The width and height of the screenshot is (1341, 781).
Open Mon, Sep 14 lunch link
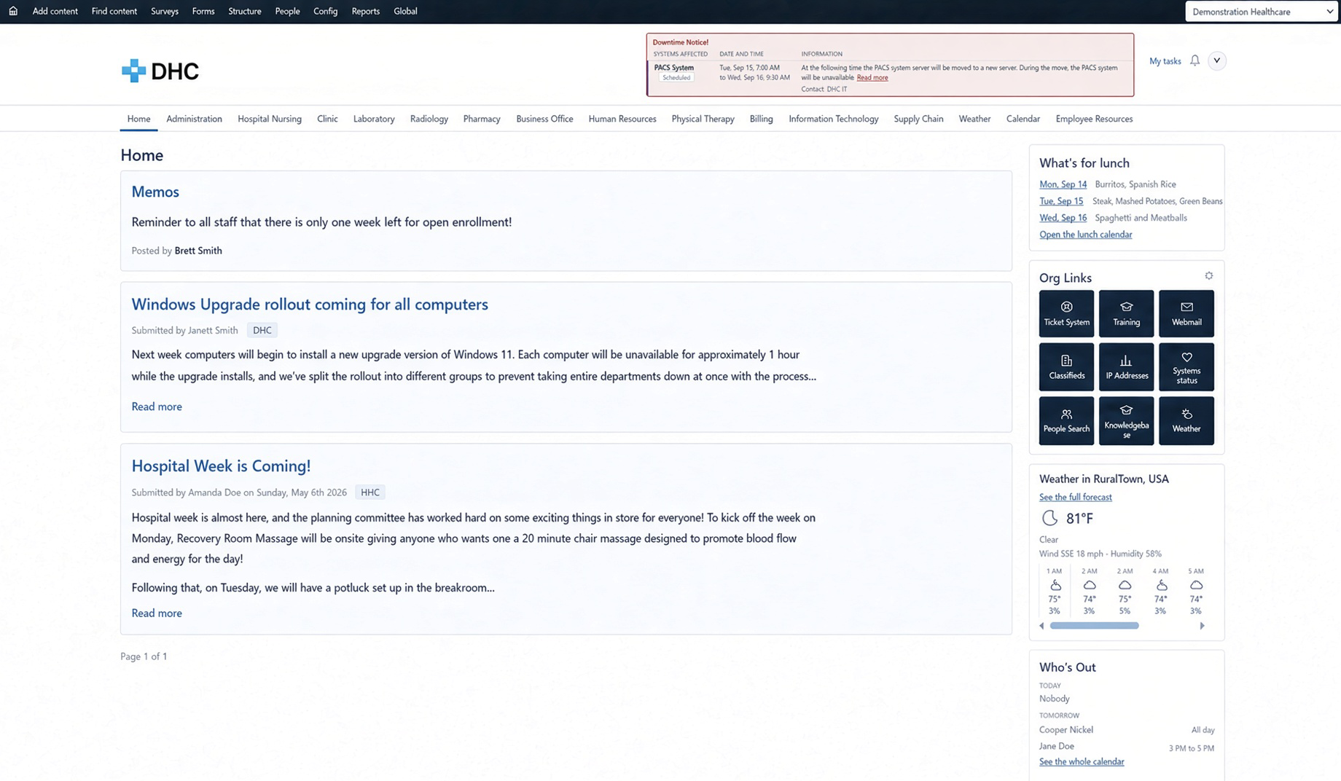(x=1063, y=184)
